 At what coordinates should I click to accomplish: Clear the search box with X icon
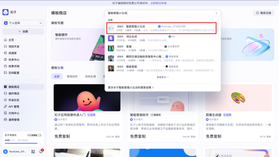[x=216, y=13]
